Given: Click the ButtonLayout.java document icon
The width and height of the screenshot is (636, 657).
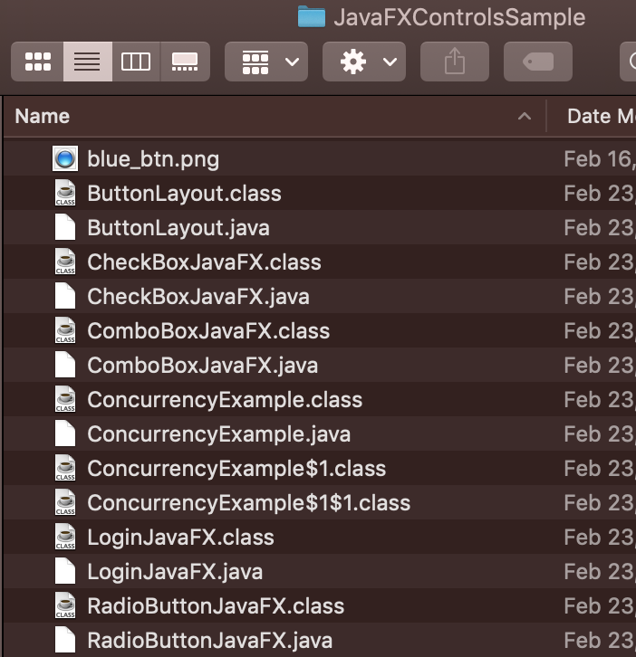Looking at the screenshot, I should (65, 227).
